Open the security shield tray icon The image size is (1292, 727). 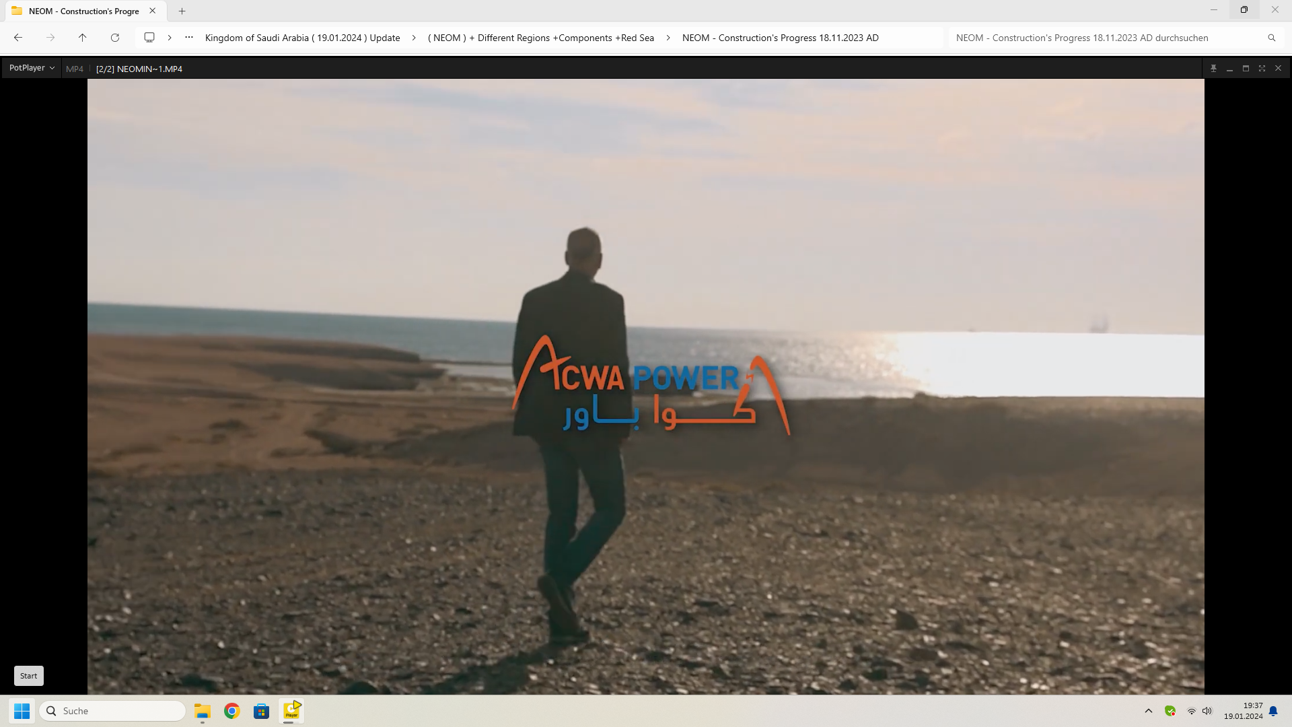1170,711
